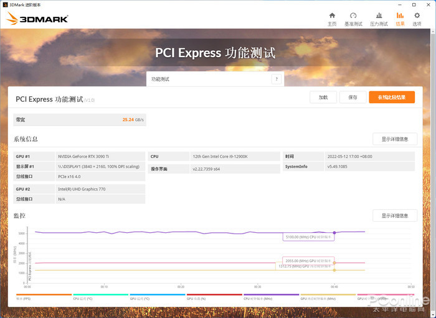Click the DISPLAY1 3840 × 2160 value
Viewport: 436px width, 318px height.
click(98, 166)
